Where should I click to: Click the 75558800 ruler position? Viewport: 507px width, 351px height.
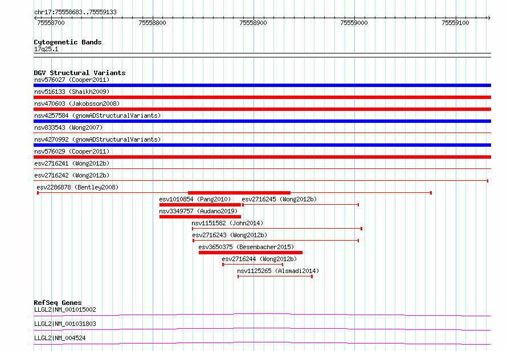[x=152, y=23]
